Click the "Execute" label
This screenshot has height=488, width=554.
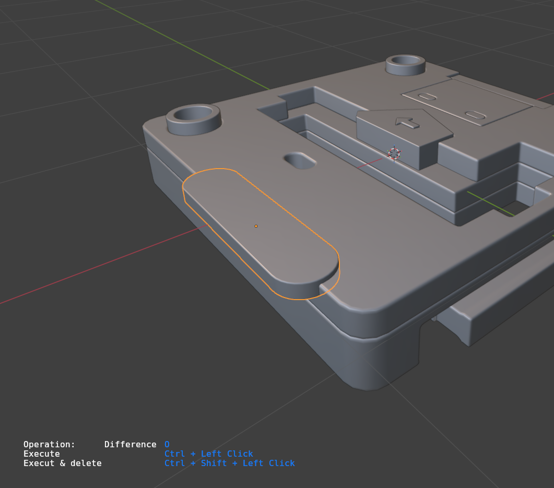point(41,454)
